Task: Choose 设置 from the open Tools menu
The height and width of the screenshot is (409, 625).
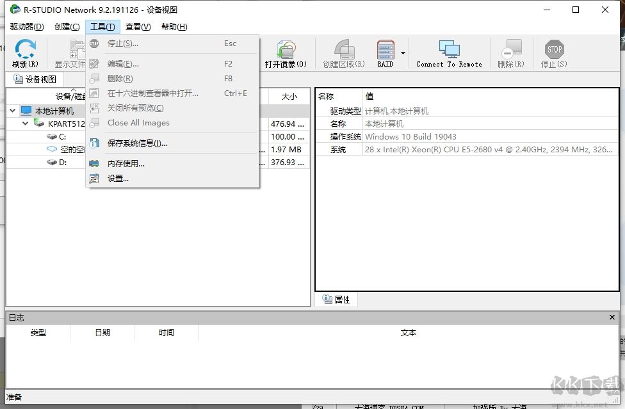Action: coord(118,178)
